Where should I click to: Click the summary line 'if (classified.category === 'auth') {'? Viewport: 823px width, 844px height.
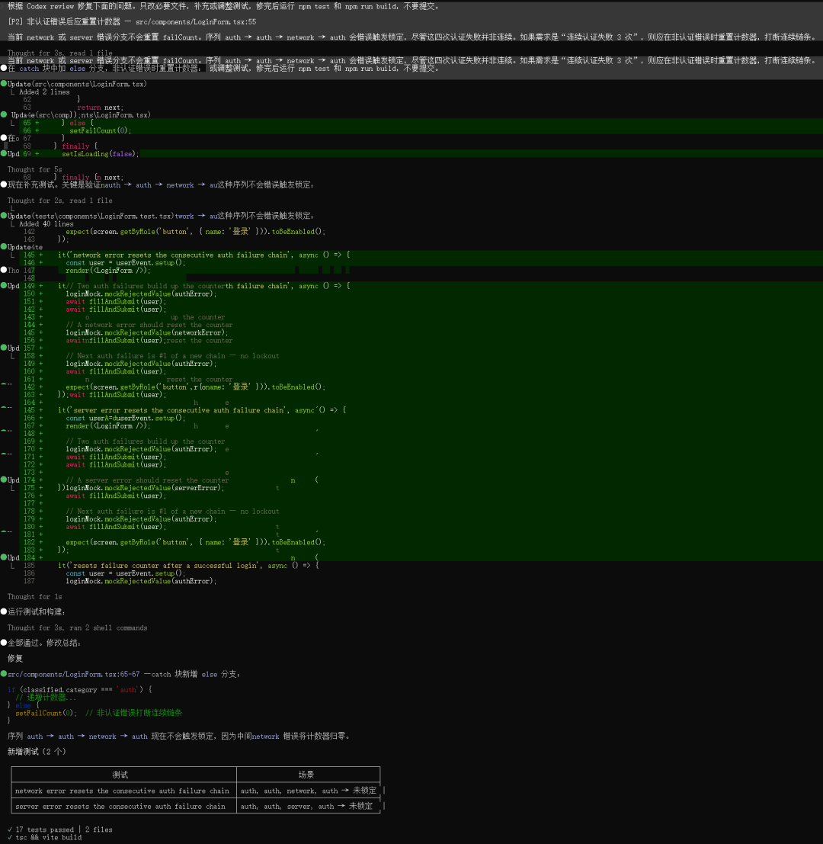pos(79,690)
